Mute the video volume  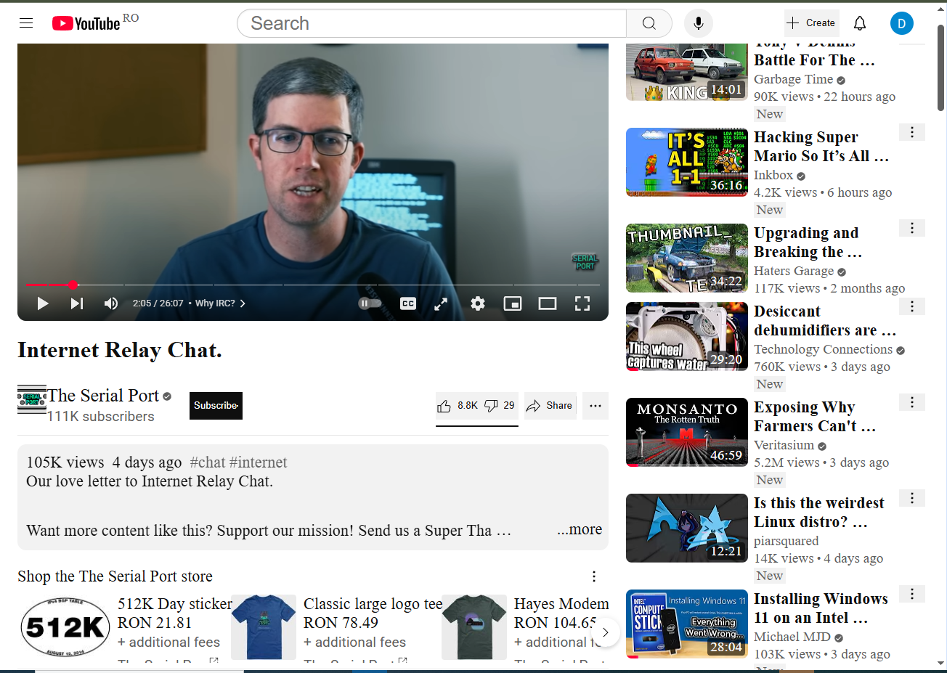111,303
